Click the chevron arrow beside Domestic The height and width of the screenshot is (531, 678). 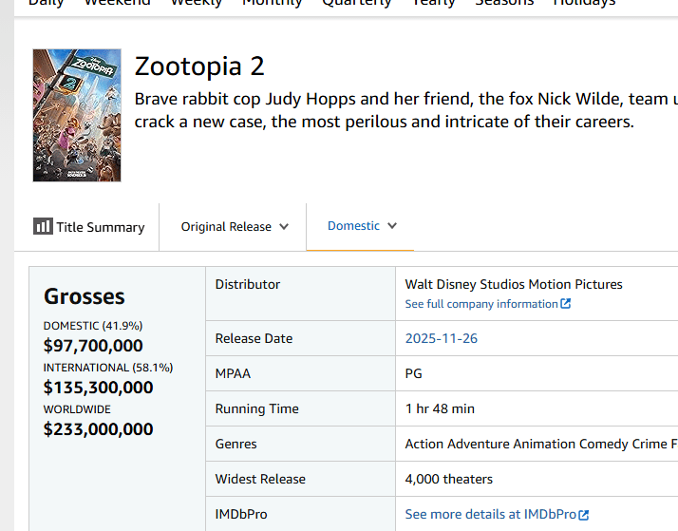tap(392, 226)
